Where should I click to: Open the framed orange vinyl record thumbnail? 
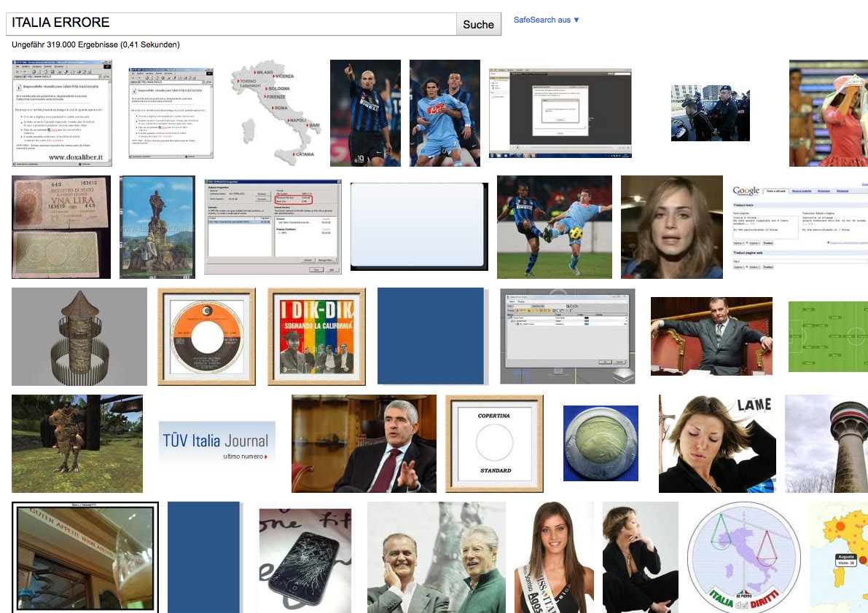tap(206, 336)
